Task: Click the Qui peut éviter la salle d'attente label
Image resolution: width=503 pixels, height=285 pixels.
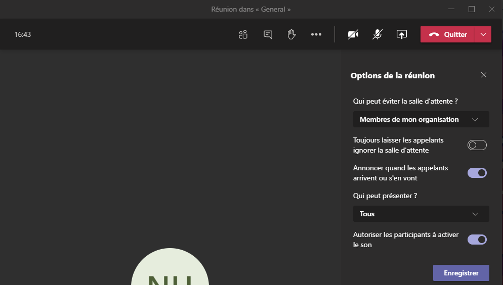Action: coord(405,101)
